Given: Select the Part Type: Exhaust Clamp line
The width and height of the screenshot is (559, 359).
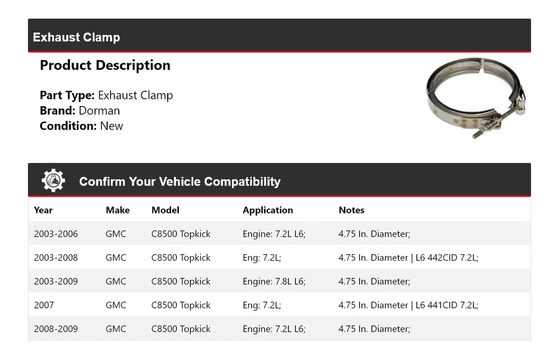Looking at the screenshot, I should (x=106, y=95).
